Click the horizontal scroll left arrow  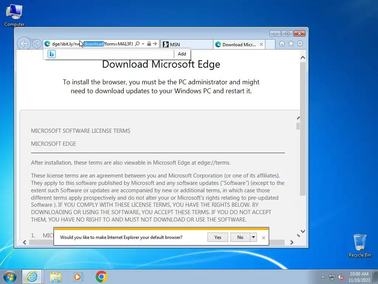coord(25,242)
